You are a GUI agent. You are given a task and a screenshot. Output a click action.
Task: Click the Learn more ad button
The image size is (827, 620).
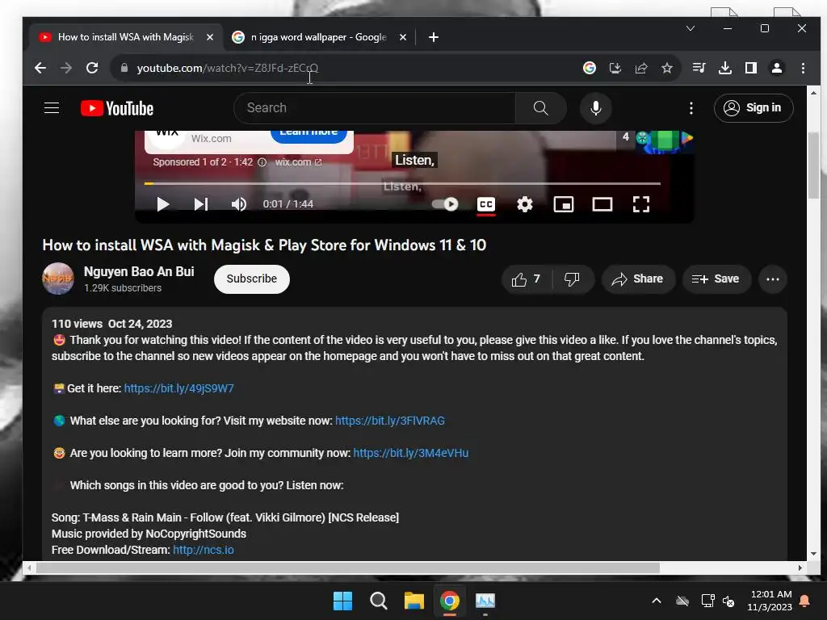(x=309, y=135)
